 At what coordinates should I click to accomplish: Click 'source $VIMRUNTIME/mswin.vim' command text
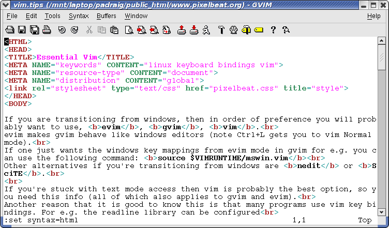coord(223,158)
